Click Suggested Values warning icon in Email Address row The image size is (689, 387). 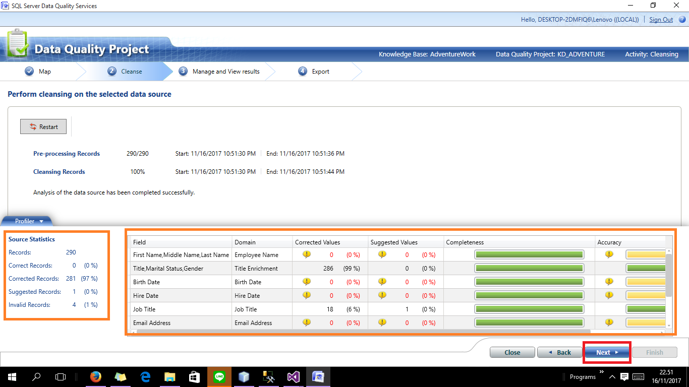click(x=382, y=322)
